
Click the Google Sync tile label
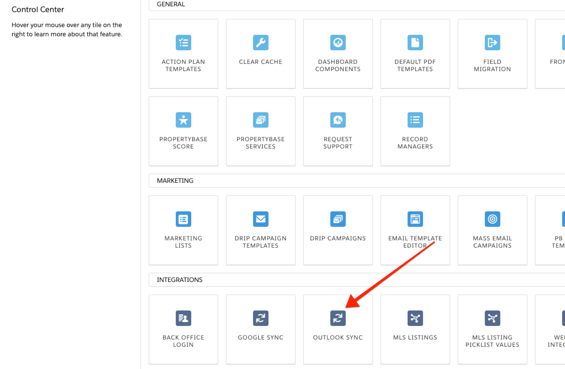tap(261, 338)
